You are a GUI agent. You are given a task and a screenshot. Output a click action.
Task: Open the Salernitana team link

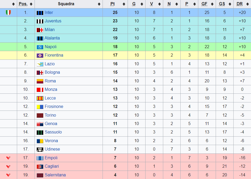pos(55,175)
